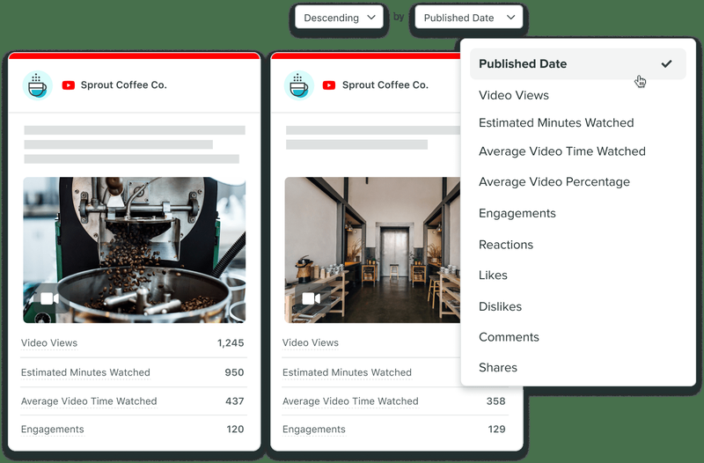Click Sprout Coffee Co. name on first card
Image resolution: width=704 pixels, height=463 pixels.
coord(124,85)
